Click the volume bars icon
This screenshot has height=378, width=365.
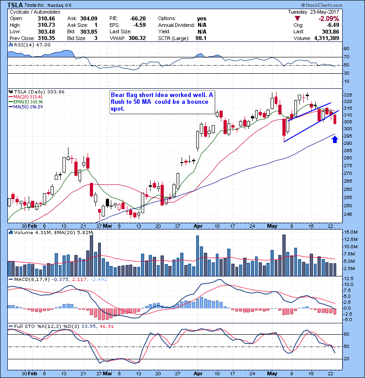[10, 232]
